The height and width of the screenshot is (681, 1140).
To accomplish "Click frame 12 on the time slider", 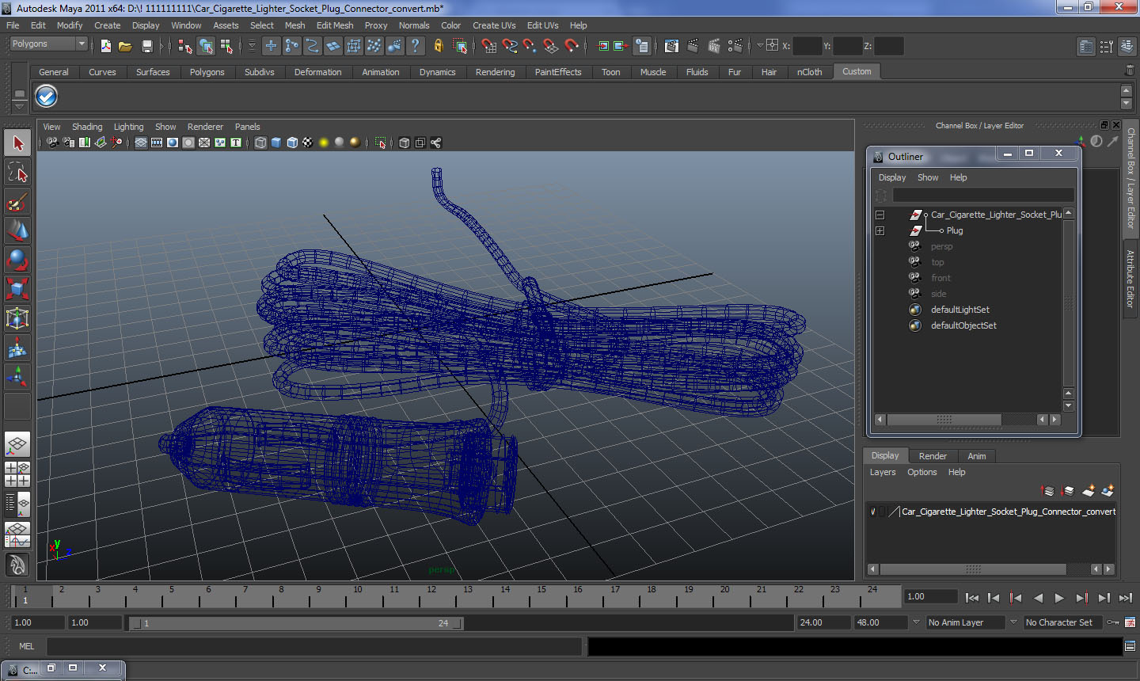I will click(431, 595).
